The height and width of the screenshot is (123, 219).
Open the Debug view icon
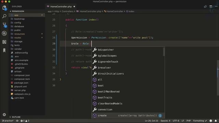4,33
